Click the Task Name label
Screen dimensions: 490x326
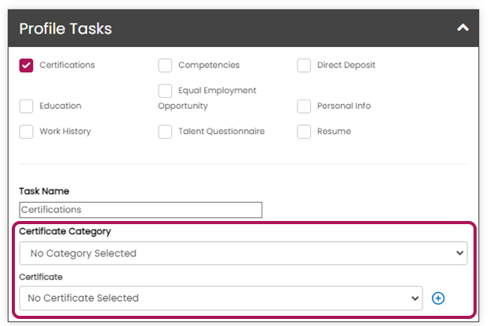pyautogui.click(x=44, y=191)
